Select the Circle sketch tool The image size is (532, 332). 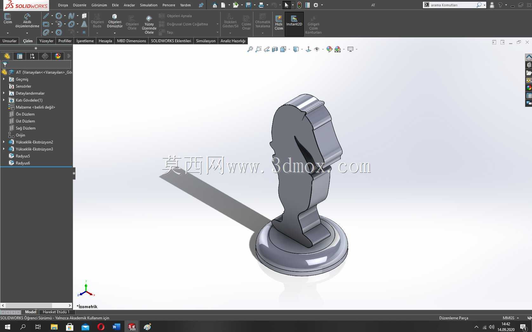click(x=58, y=16)
